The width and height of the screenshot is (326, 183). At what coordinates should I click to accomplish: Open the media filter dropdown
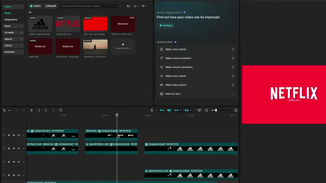click(x=144, y=6)
